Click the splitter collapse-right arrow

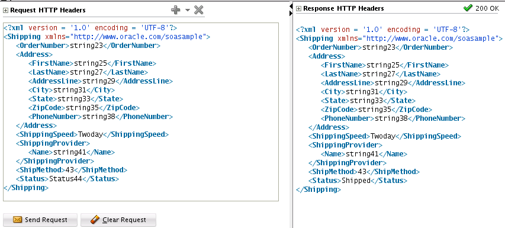(x=291, y=14)
